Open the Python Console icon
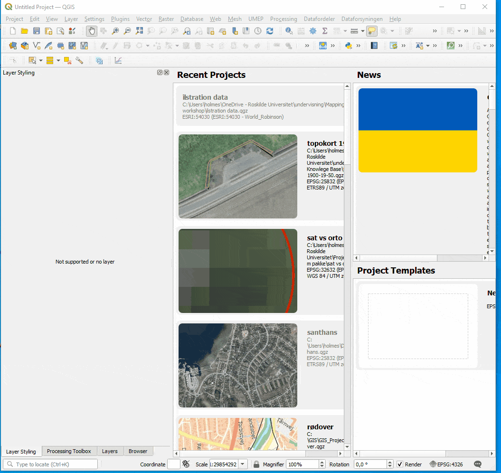Viewport: 501px width, 473px height. (348, 46)
